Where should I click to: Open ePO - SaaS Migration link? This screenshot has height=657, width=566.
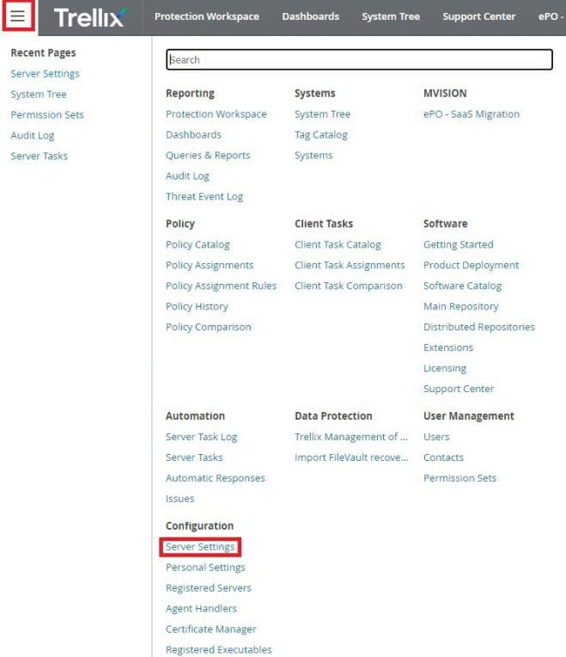pos(471,114)
